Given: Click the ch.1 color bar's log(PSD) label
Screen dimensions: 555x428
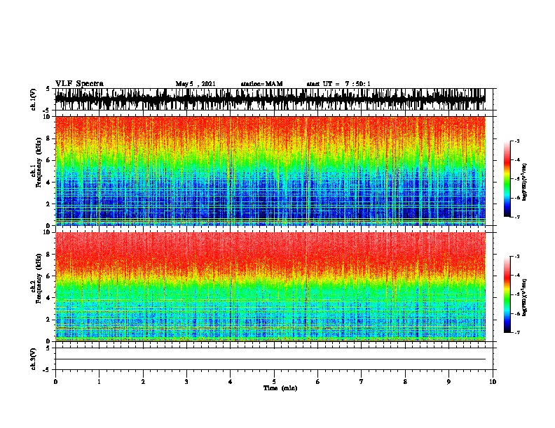Looking at the screenshot, I should (524, 183).
